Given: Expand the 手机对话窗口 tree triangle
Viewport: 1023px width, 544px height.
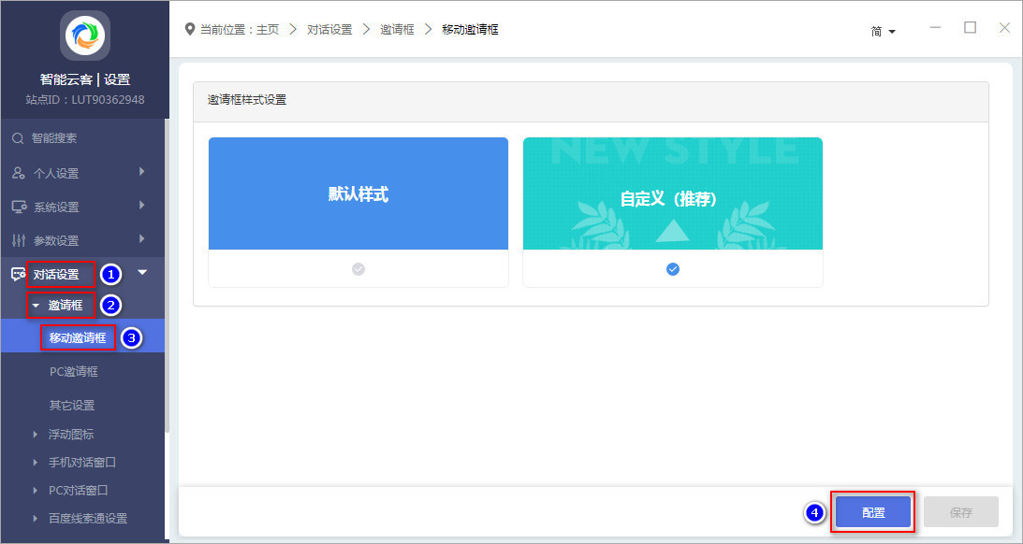Looking at the screenshot, I should coord(36,462).
